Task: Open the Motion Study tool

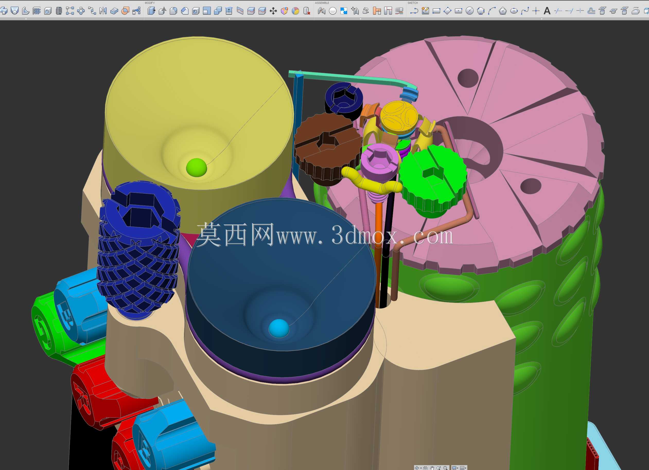Action: [399, 11]
